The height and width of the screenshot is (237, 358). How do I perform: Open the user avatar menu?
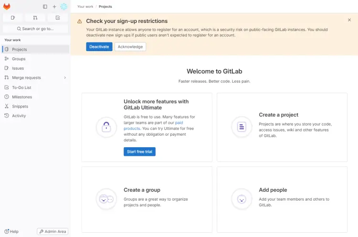[x=63, y=7]
